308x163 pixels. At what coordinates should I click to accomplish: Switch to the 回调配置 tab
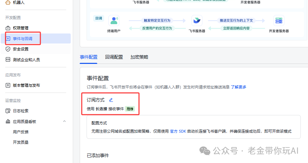click(x=114, y=57)
